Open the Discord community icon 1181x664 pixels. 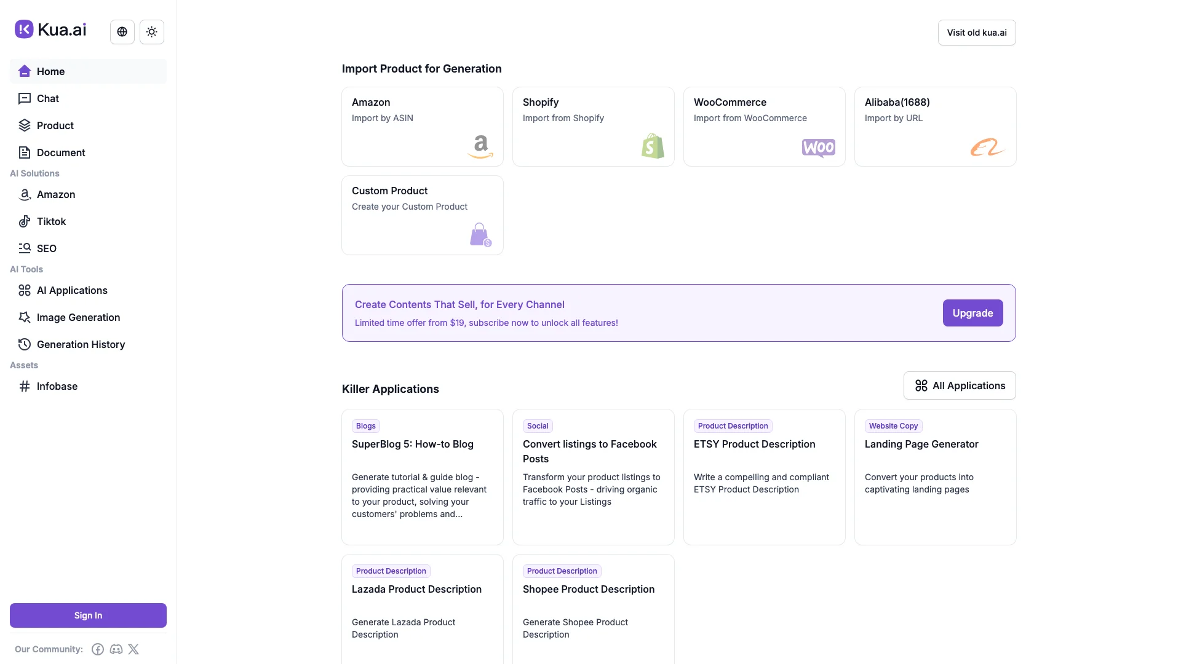coord(116,649)
